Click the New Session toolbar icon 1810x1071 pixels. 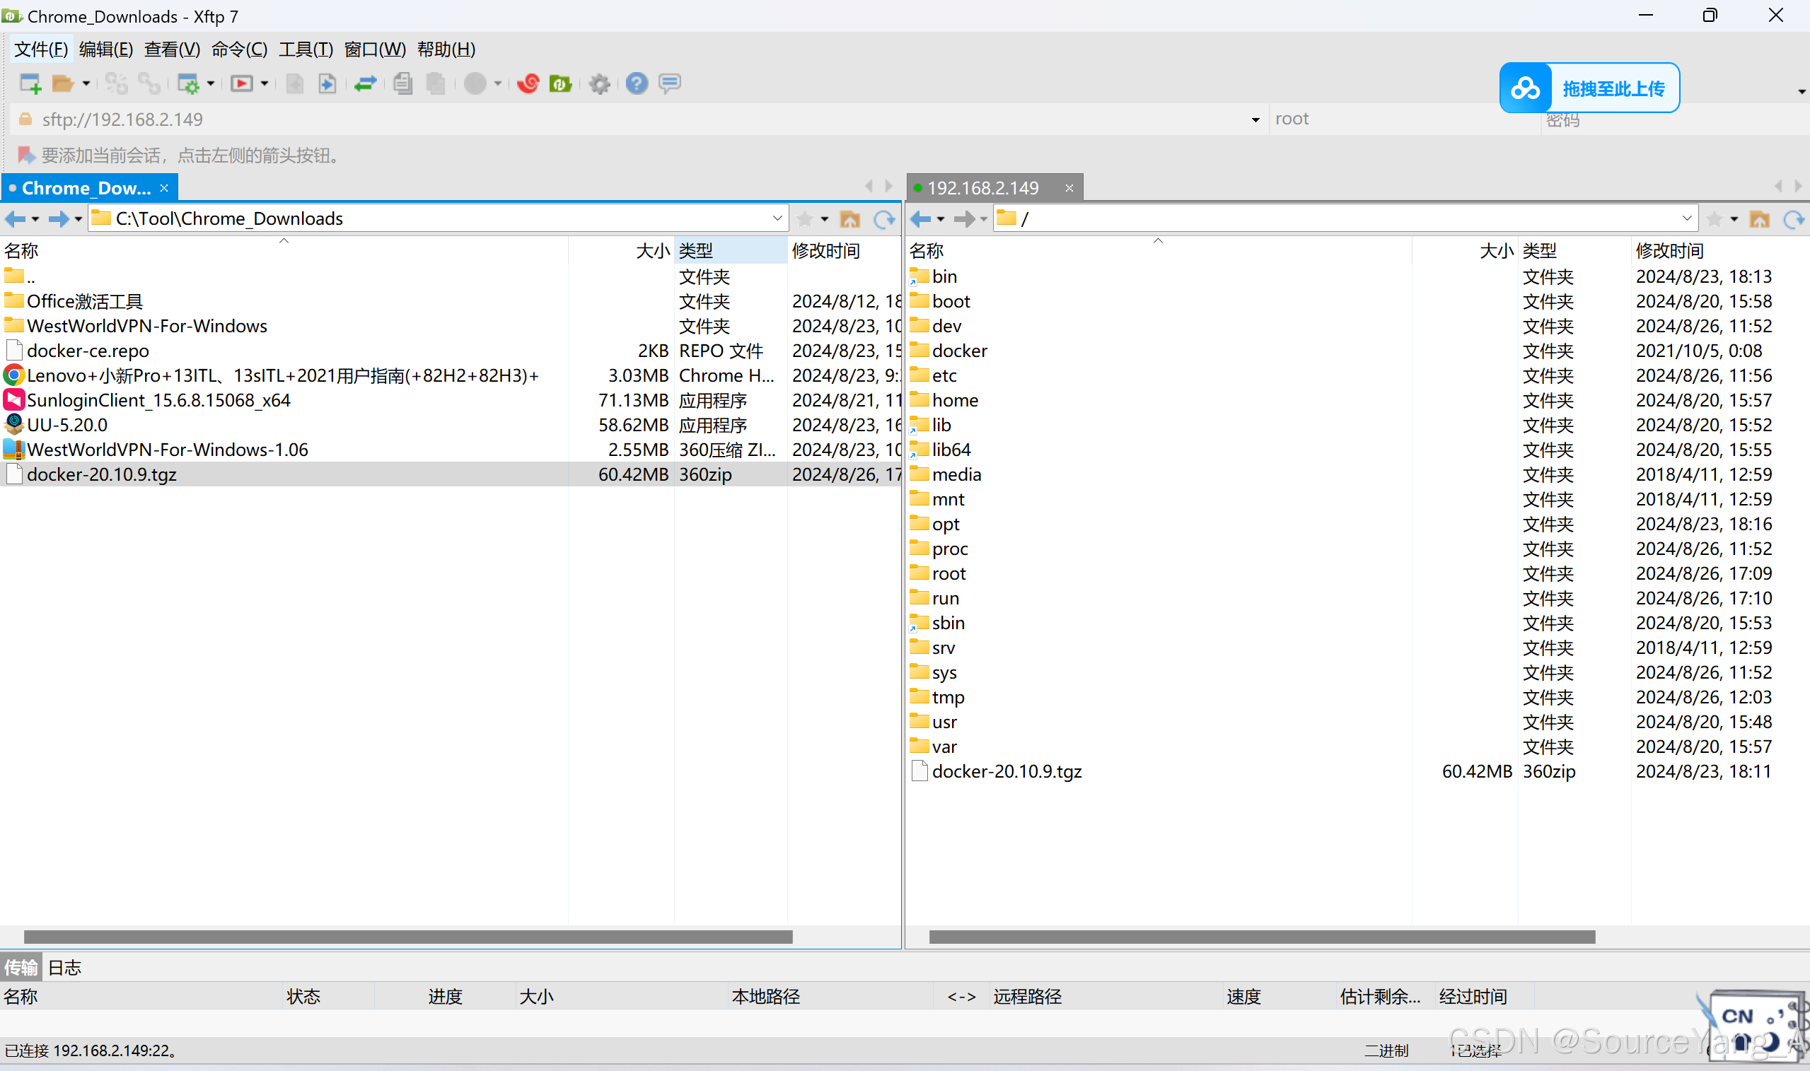(30, 83)
